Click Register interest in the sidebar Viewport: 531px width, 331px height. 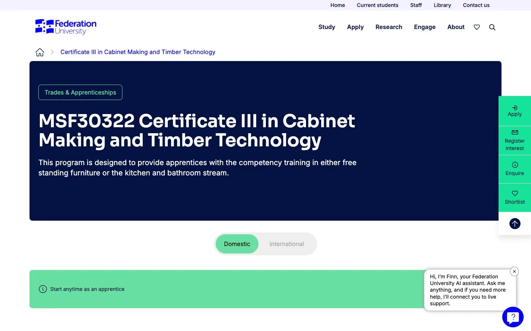[515, 140]
